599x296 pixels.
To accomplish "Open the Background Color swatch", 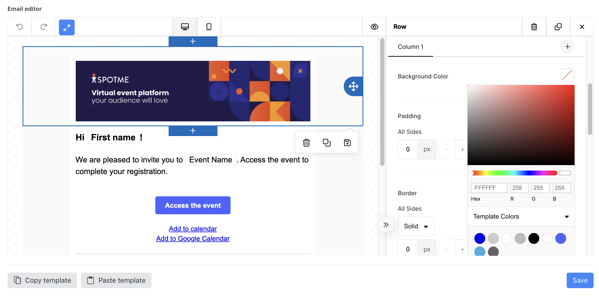I will pyautogui.click(x=567, y=75).
